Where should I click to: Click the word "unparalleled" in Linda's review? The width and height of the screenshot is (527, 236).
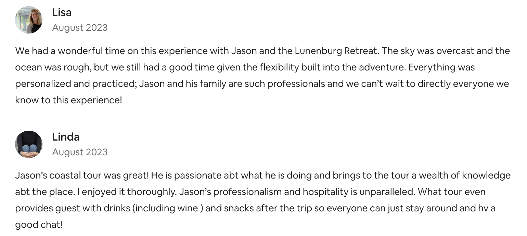(x=387, y=192)
